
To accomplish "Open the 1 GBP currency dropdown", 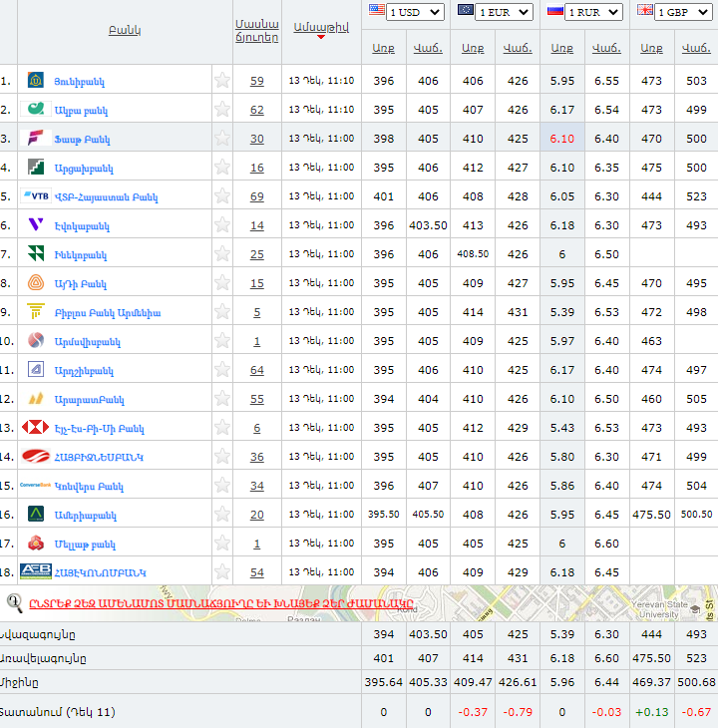I will pyautogui.click(x=683, y=12).
